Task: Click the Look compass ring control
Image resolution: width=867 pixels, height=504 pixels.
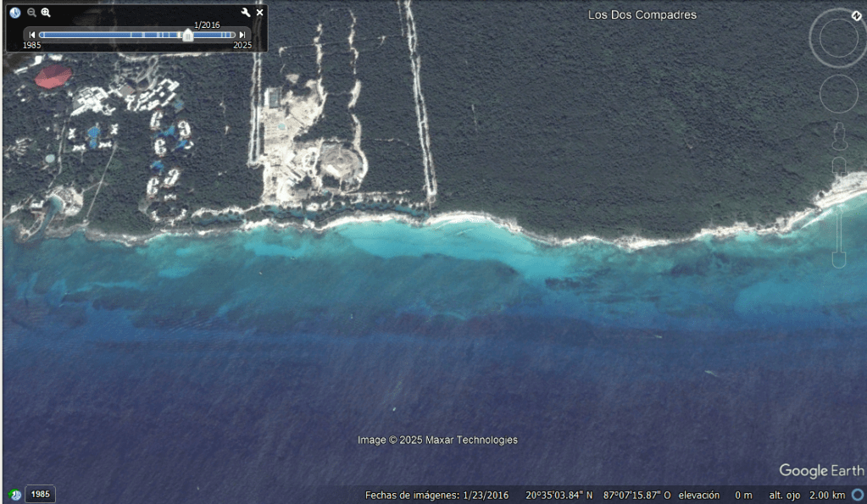Action: pyautogui.click(x=837, y=39)
